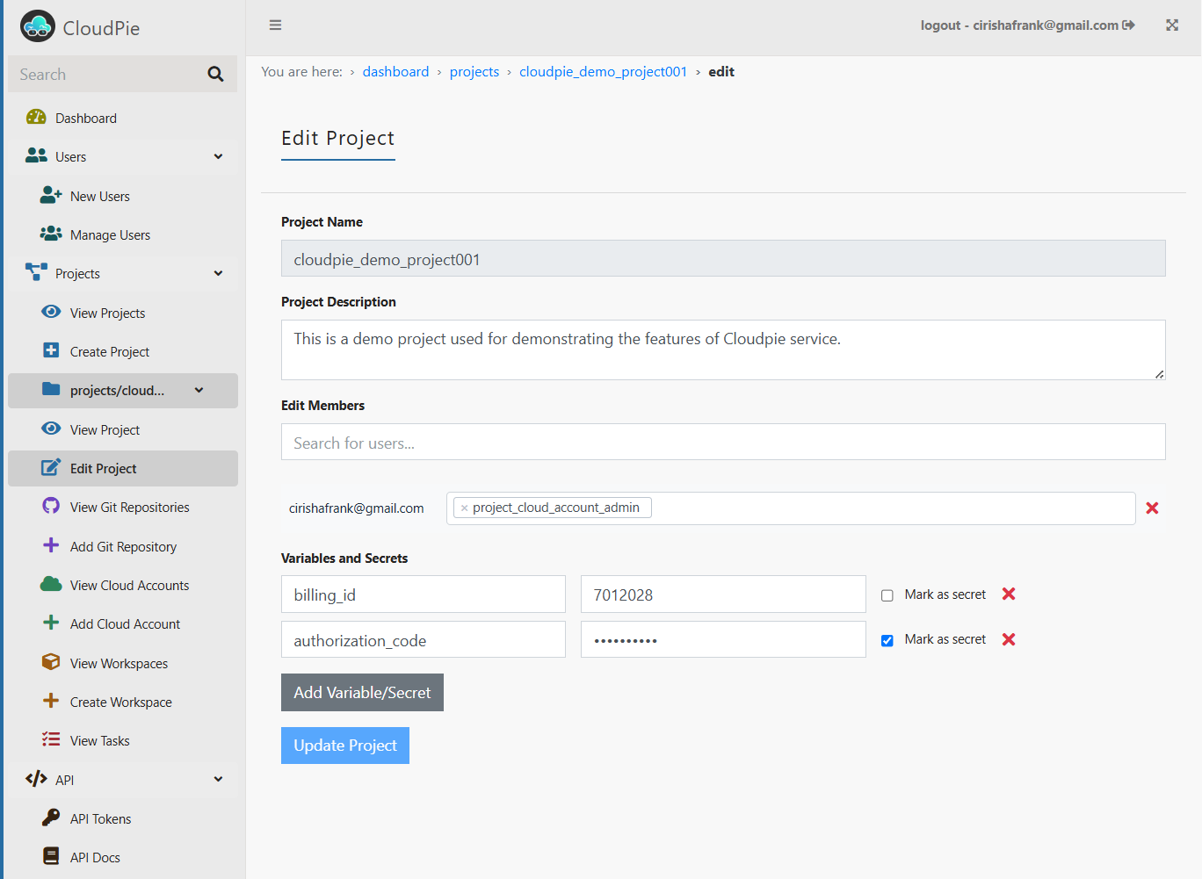Click the 7012028 value field

[x=723, y=594]
